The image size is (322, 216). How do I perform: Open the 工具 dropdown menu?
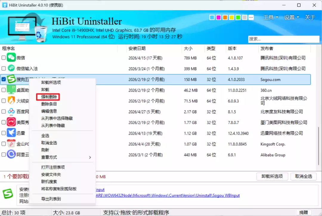point(271,17)
